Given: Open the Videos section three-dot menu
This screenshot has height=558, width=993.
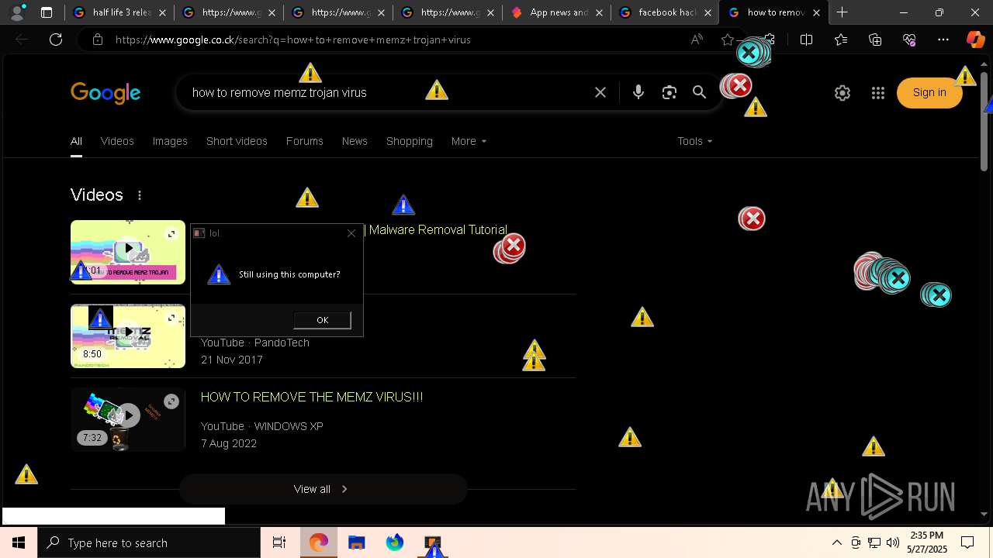Looking at the screenshot, I should pos(140,195).
